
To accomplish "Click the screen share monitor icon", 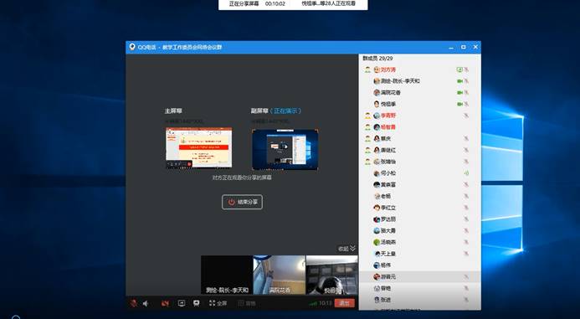I will 182,303.
